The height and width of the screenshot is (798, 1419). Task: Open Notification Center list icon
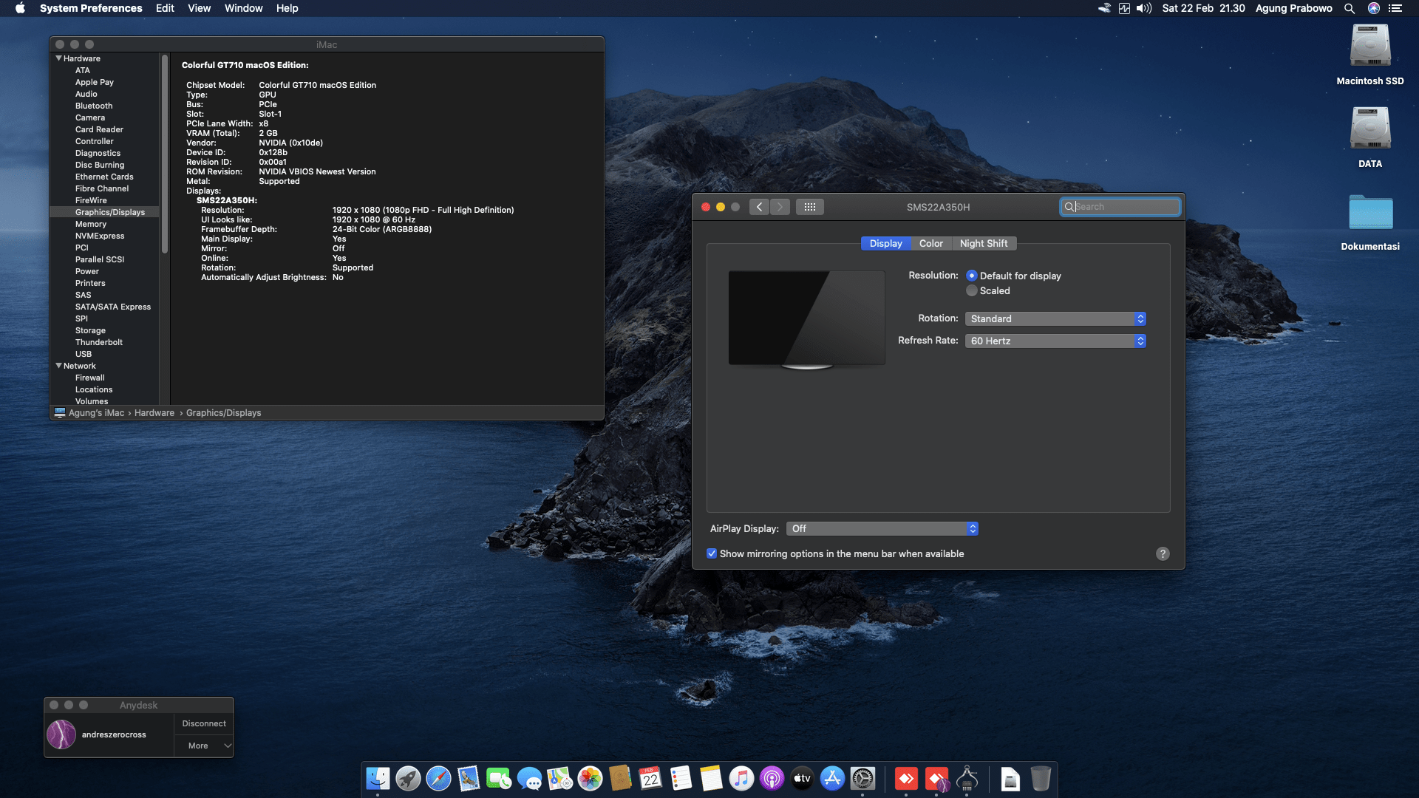pos(1395,8)
